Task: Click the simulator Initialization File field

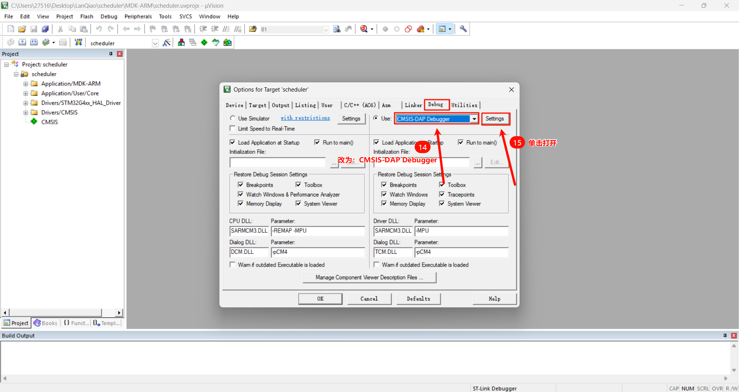Action: point(278,162)
